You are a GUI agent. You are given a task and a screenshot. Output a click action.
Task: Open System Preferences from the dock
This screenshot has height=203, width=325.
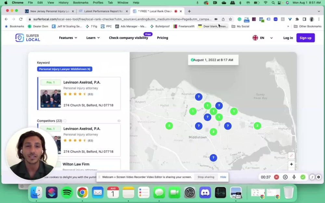coord(190,192)
